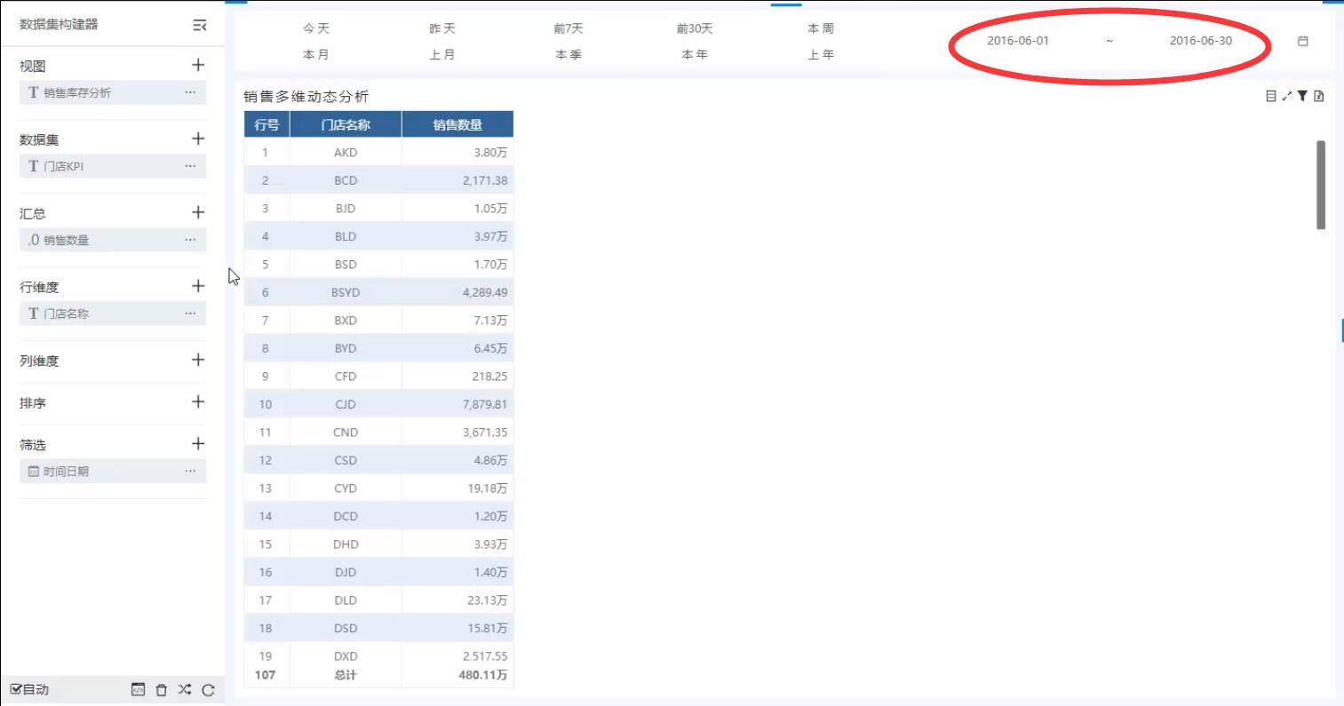Click the 218.25 sales value cell
1344x706 pixels.
pyautogui.click(x=457, y=377)
